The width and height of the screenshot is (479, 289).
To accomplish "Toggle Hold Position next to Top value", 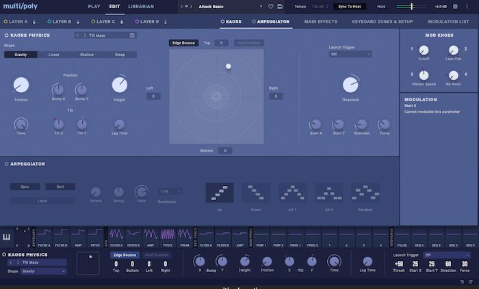I will pyautogui.click(x=249, y=43).
